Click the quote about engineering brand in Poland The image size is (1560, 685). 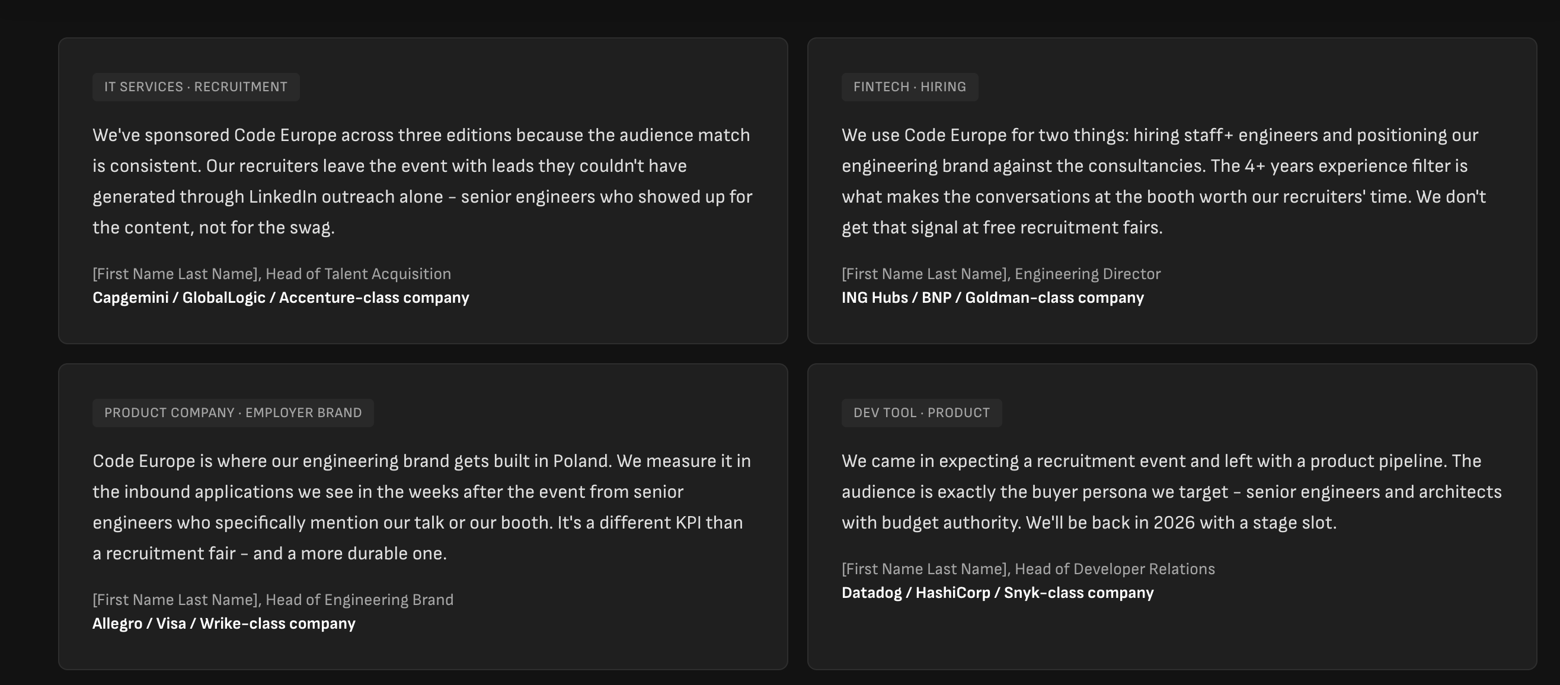(x=422, y=507)
